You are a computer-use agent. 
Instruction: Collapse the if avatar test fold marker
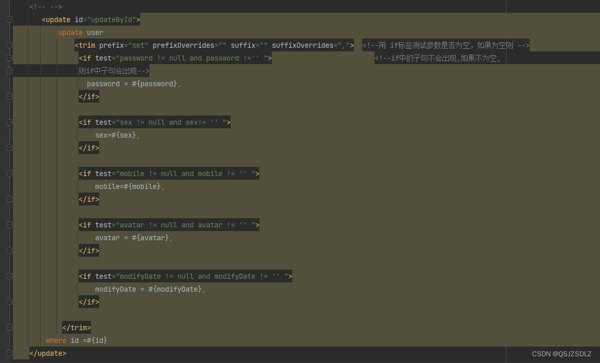point(10,225)
